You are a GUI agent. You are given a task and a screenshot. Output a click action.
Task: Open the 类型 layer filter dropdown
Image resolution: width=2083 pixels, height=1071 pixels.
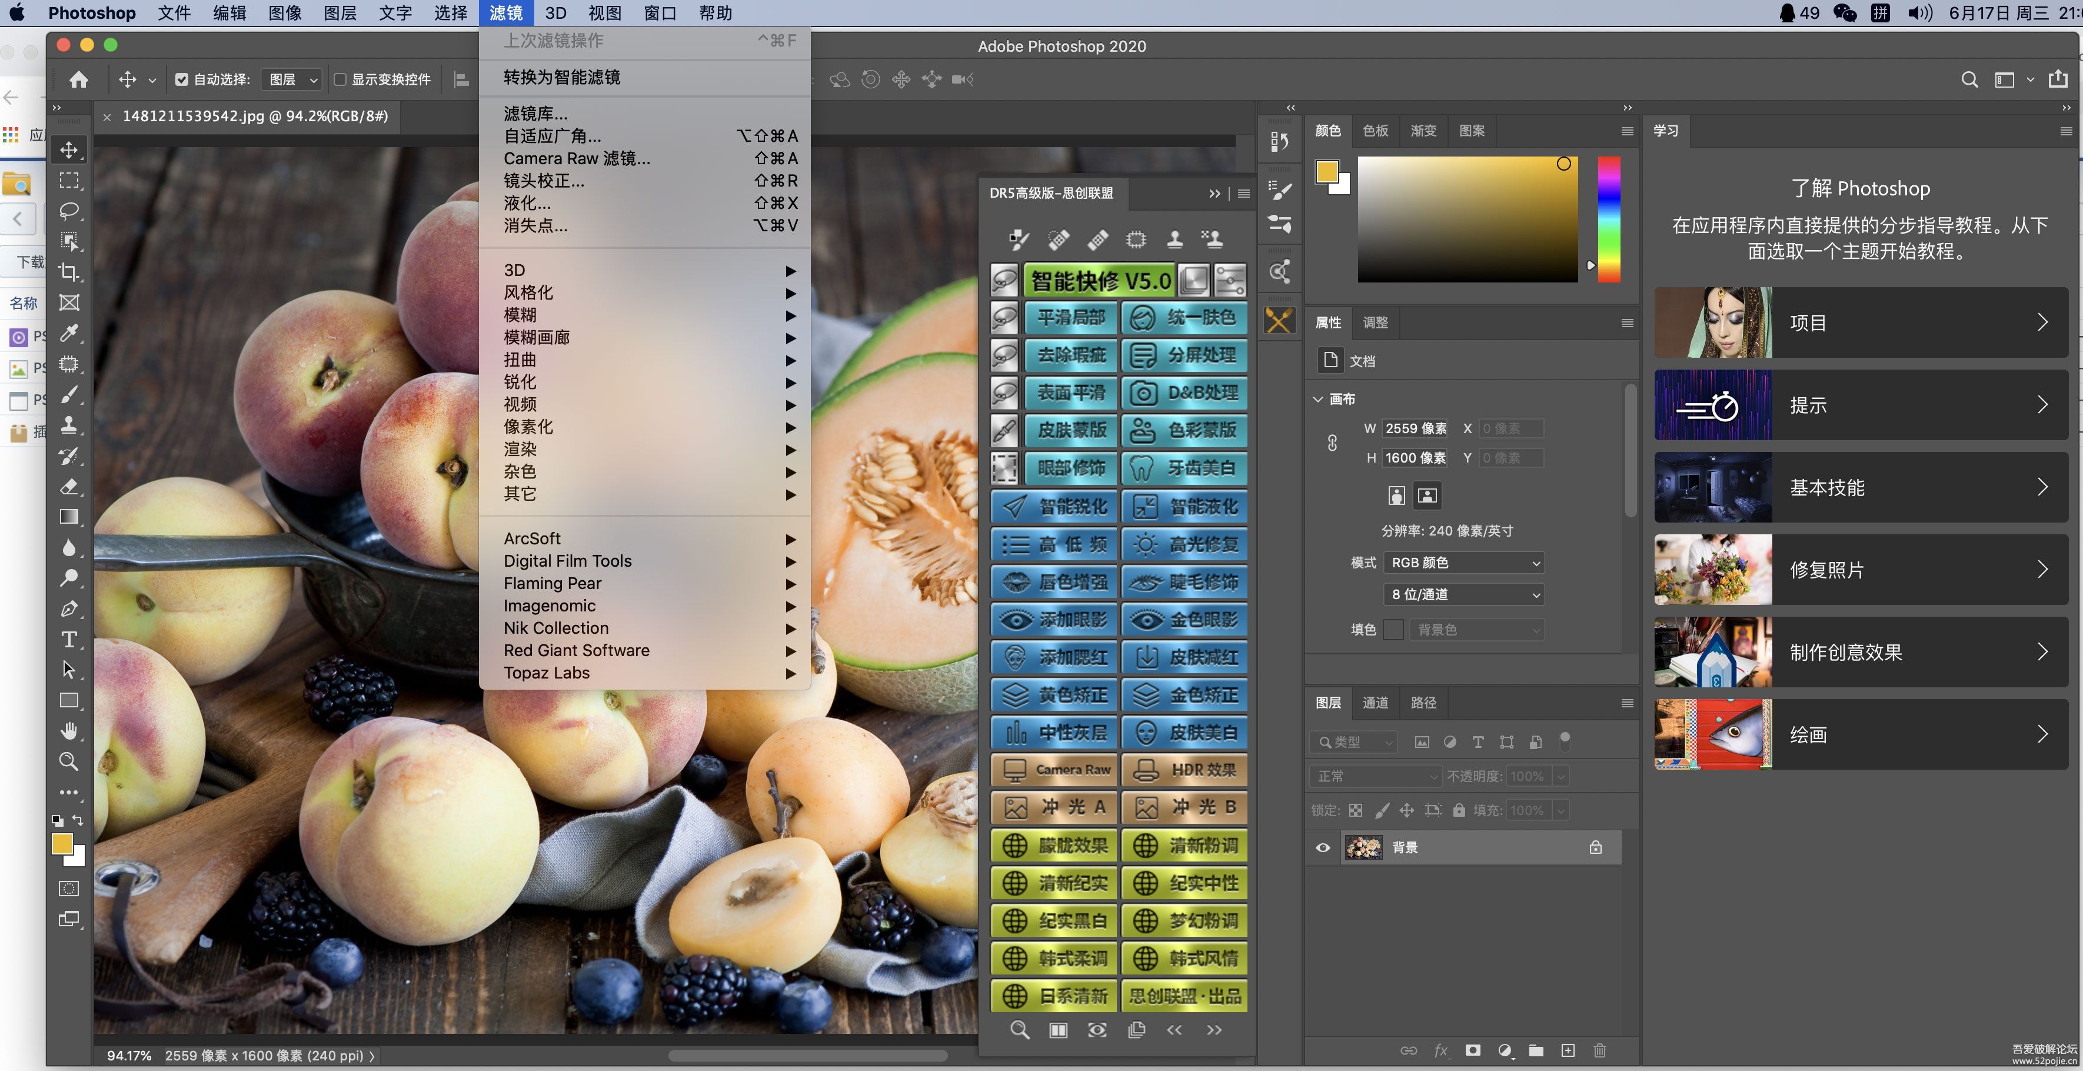pos(1353,742)
